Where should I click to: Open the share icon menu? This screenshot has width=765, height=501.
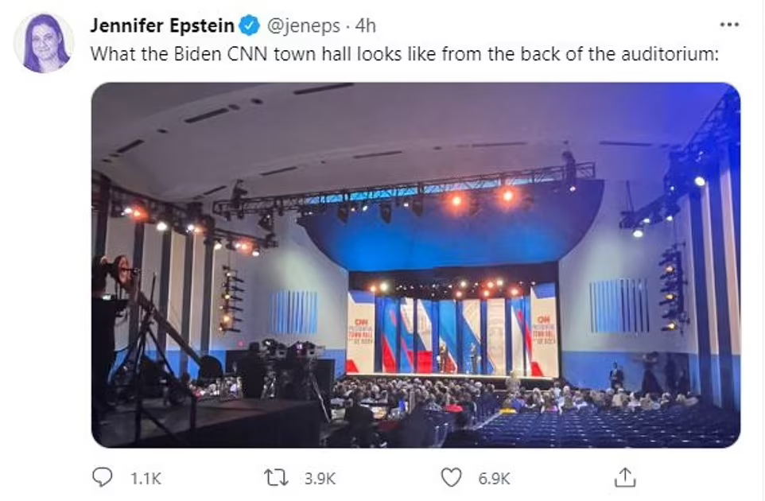[x=625, y=476]
